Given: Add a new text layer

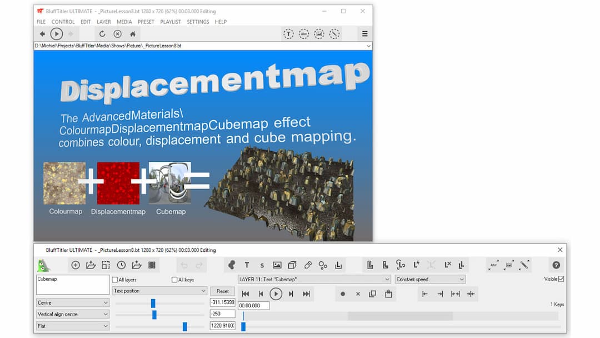Looking at the screenshot, I should (247, 265).
